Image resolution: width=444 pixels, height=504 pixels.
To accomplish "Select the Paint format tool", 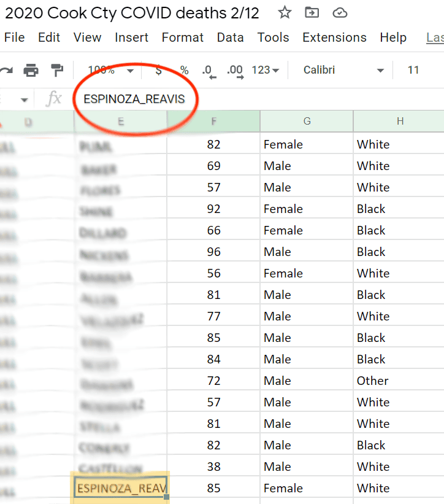I will coord(57,70).
